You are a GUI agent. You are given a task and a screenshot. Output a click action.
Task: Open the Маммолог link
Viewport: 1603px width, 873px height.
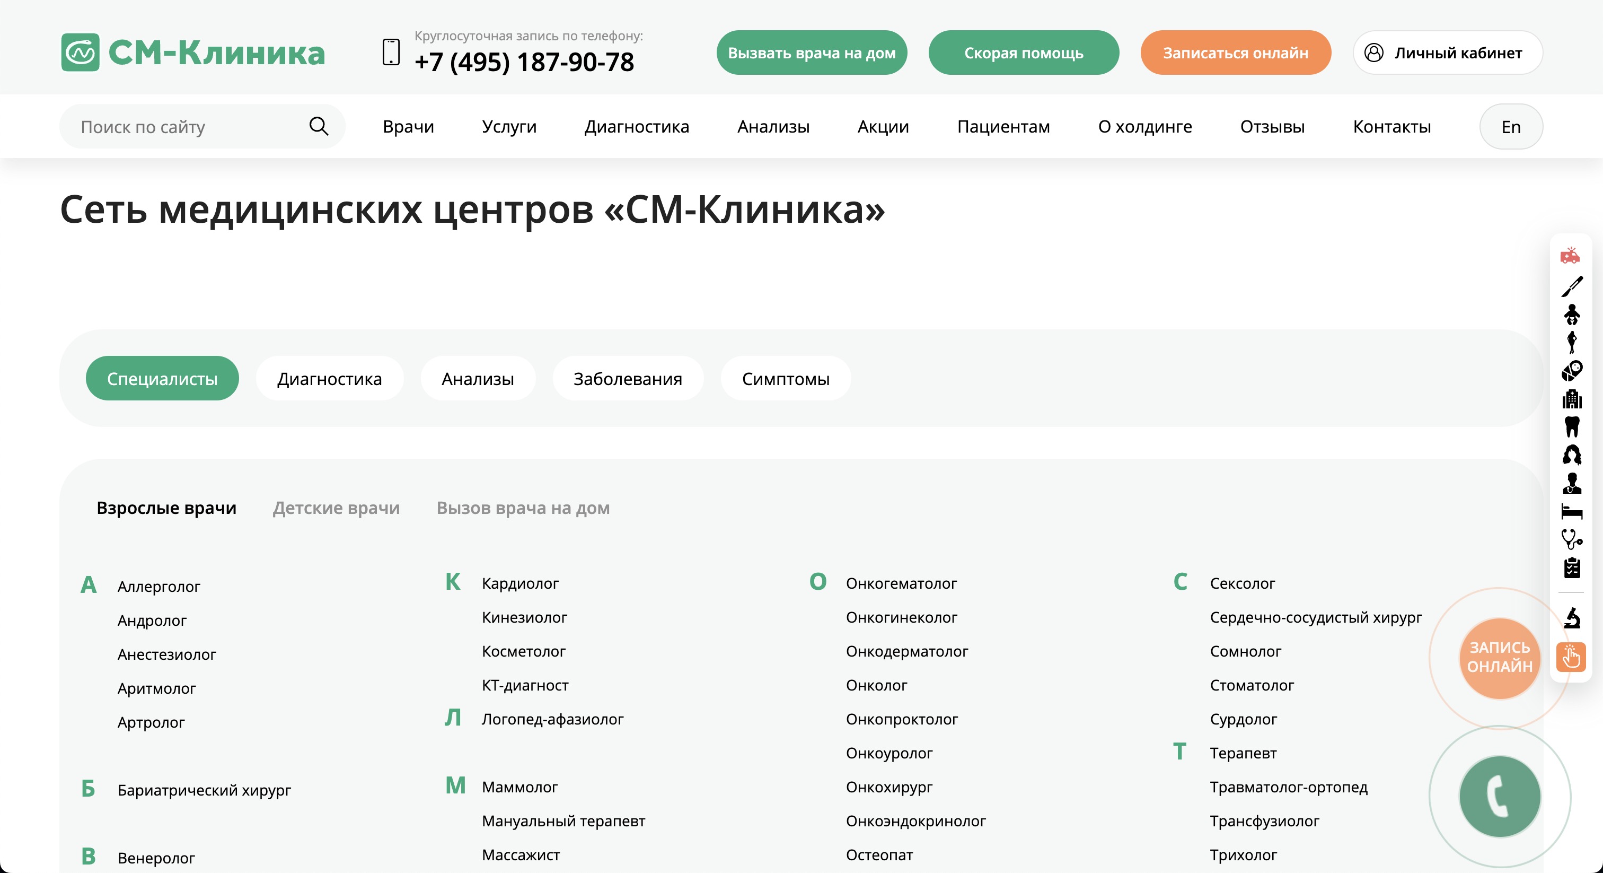click(519, 787)
